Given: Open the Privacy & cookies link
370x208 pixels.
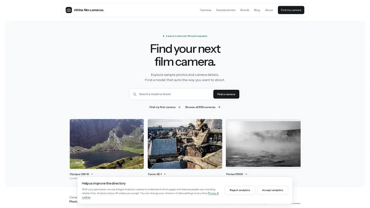Looking at the screenshot, I should pyautogui.click(x=213, y=193).
